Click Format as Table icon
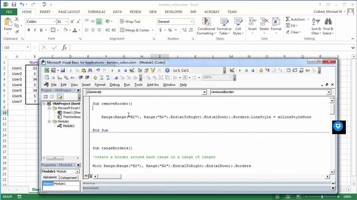This screenshot has height=200, width=357. pos(224,26)
